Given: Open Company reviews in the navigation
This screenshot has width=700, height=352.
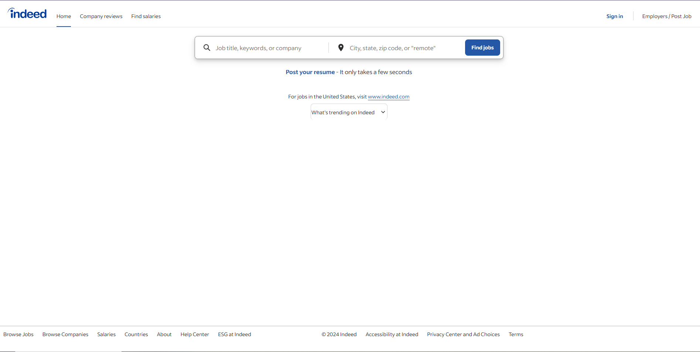Looking at the screenshot, I should pyautogui.click(x=101, y=16).
